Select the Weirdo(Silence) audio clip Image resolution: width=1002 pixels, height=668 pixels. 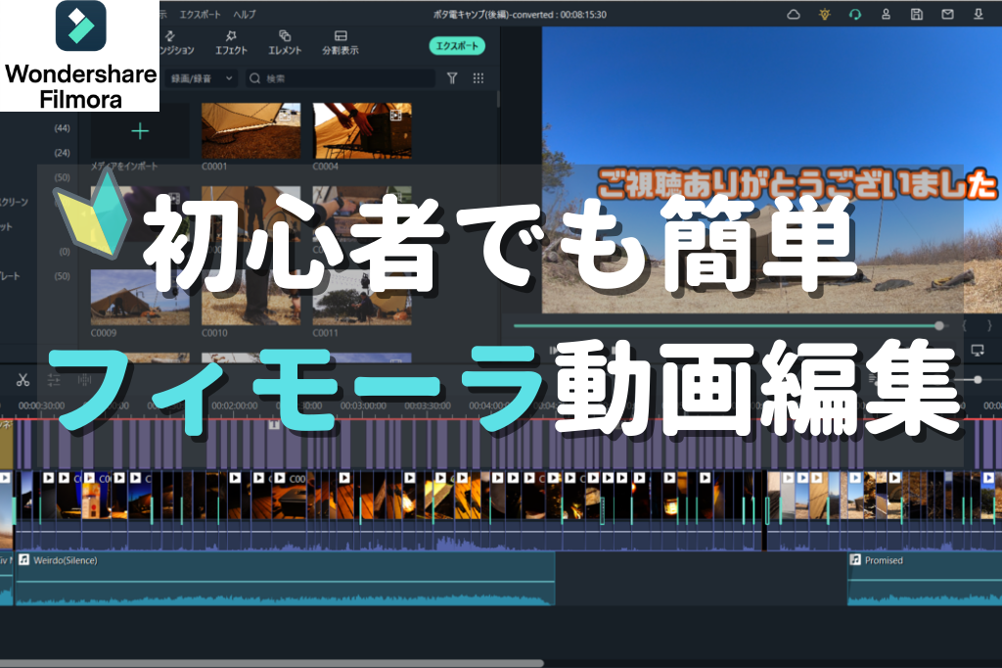point(285,579)
